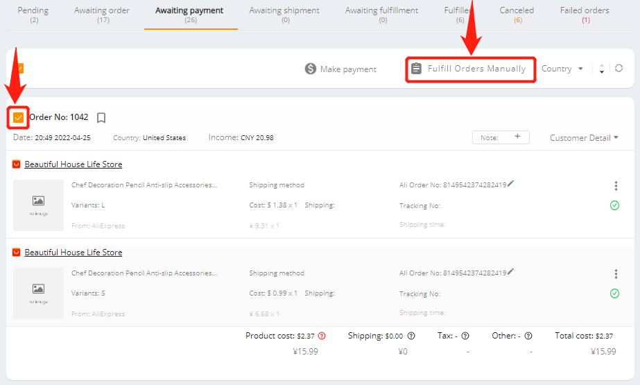Open the Country filter dropdown

563,69
